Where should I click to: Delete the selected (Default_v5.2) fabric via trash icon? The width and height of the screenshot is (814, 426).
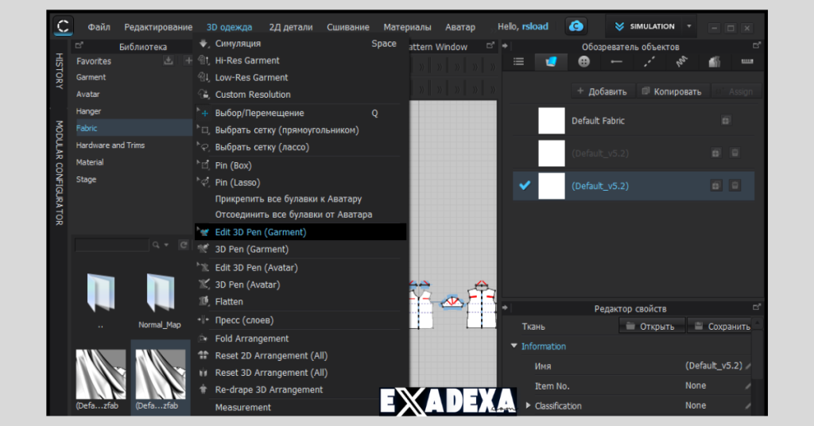(735, 185)
